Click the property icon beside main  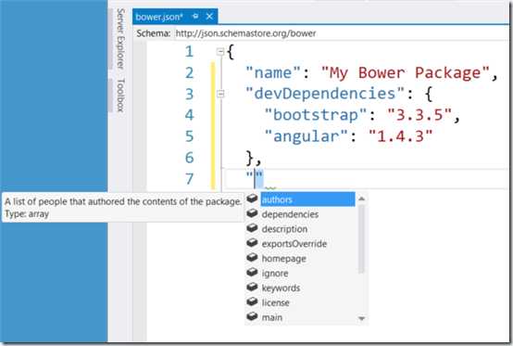pos(252,316)
